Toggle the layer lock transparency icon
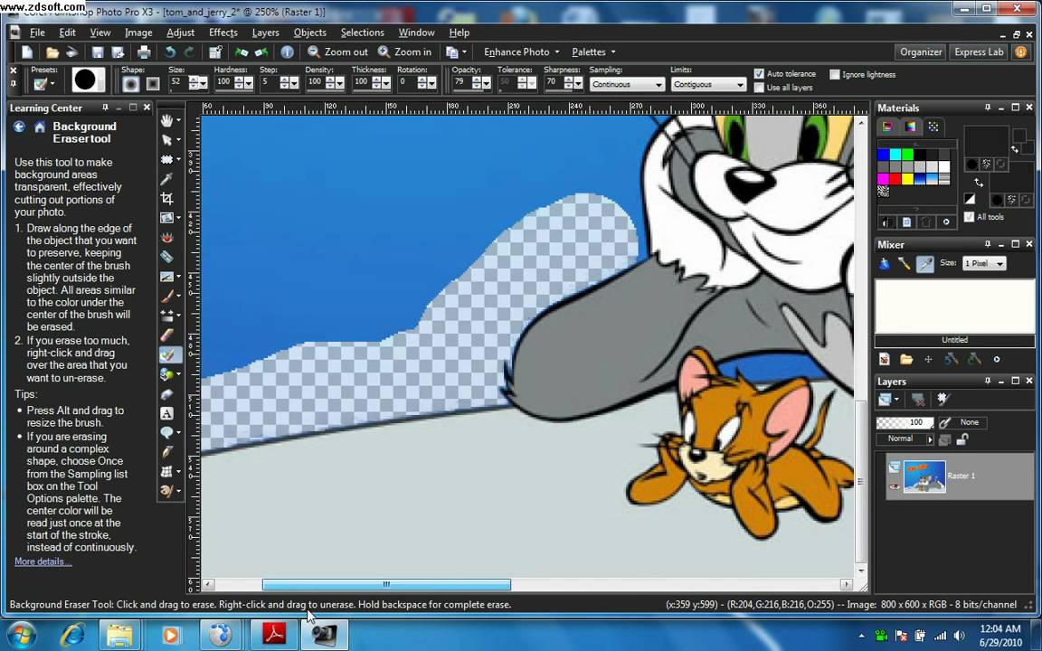The width and height of the screenshot is (1042, 651). pos(962,439)
